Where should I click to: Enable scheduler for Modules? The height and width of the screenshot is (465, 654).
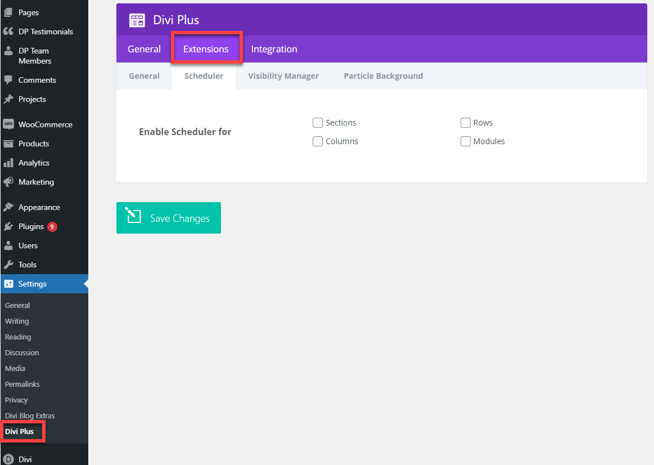[x=465, y=141]
